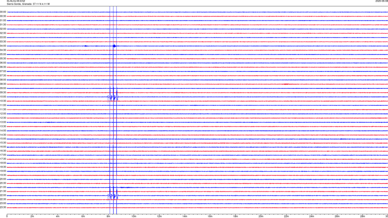Select the 10:30 time row label
Screen dimensions: 388x218
click(3, 101)
